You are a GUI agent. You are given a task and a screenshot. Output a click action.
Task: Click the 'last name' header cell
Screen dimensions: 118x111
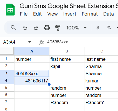point(101,59)
